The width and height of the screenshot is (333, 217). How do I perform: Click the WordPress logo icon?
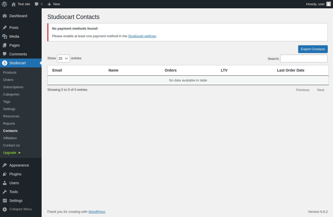pos(4,4)
